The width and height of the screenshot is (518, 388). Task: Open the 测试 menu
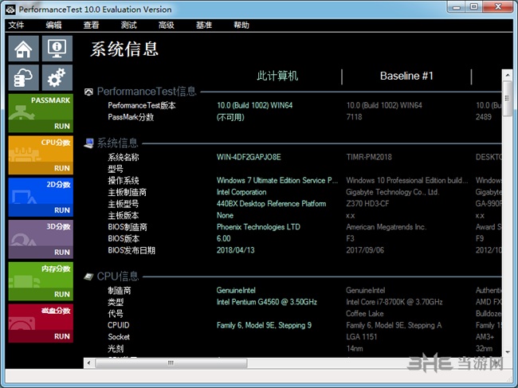click(129, 25)
